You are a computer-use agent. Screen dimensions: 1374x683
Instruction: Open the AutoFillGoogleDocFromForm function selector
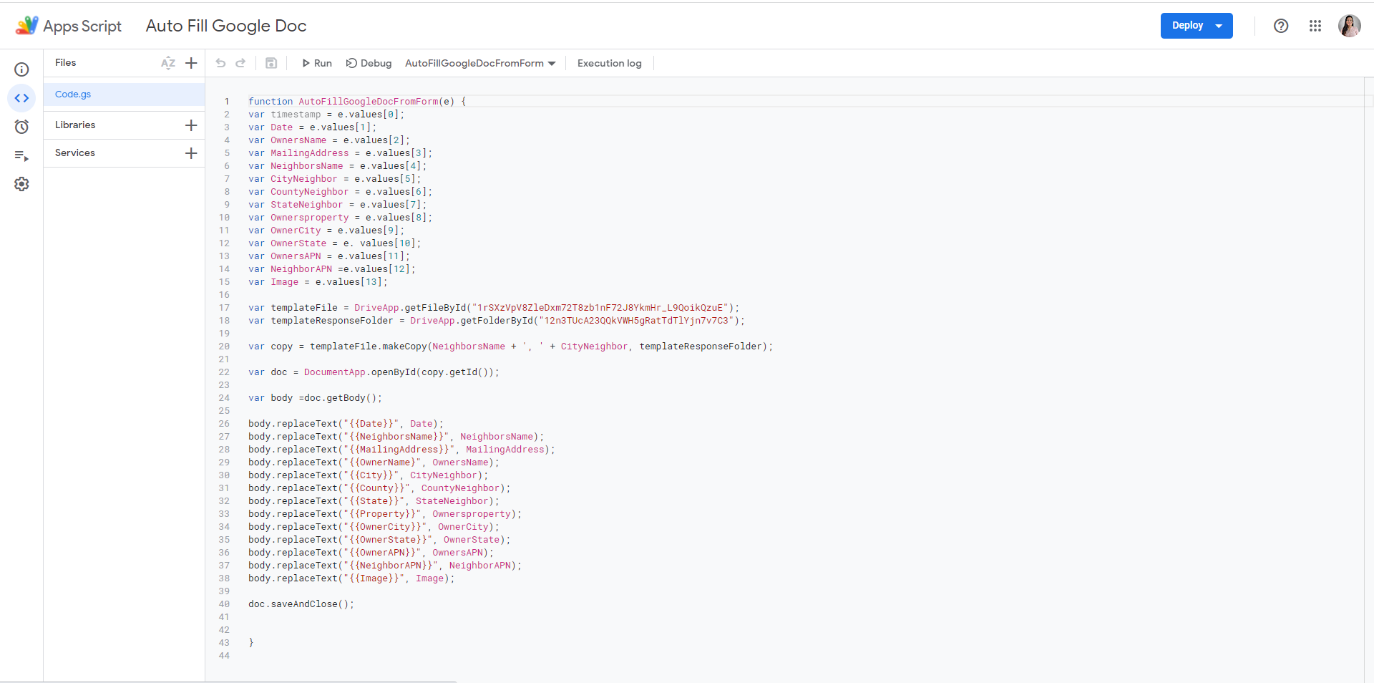[x=479, y=63]
